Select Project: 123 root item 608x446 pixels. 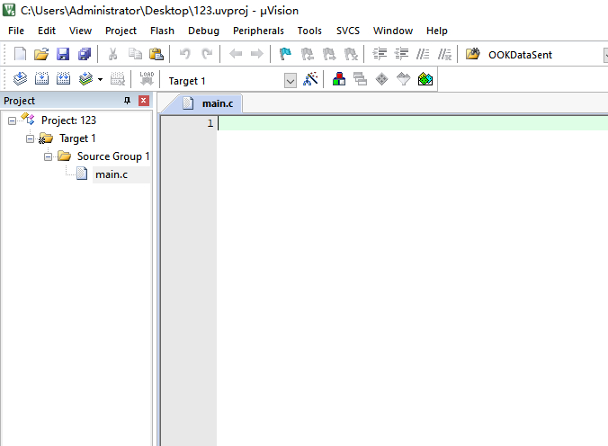pyautogui.click(x=68, y=120)
